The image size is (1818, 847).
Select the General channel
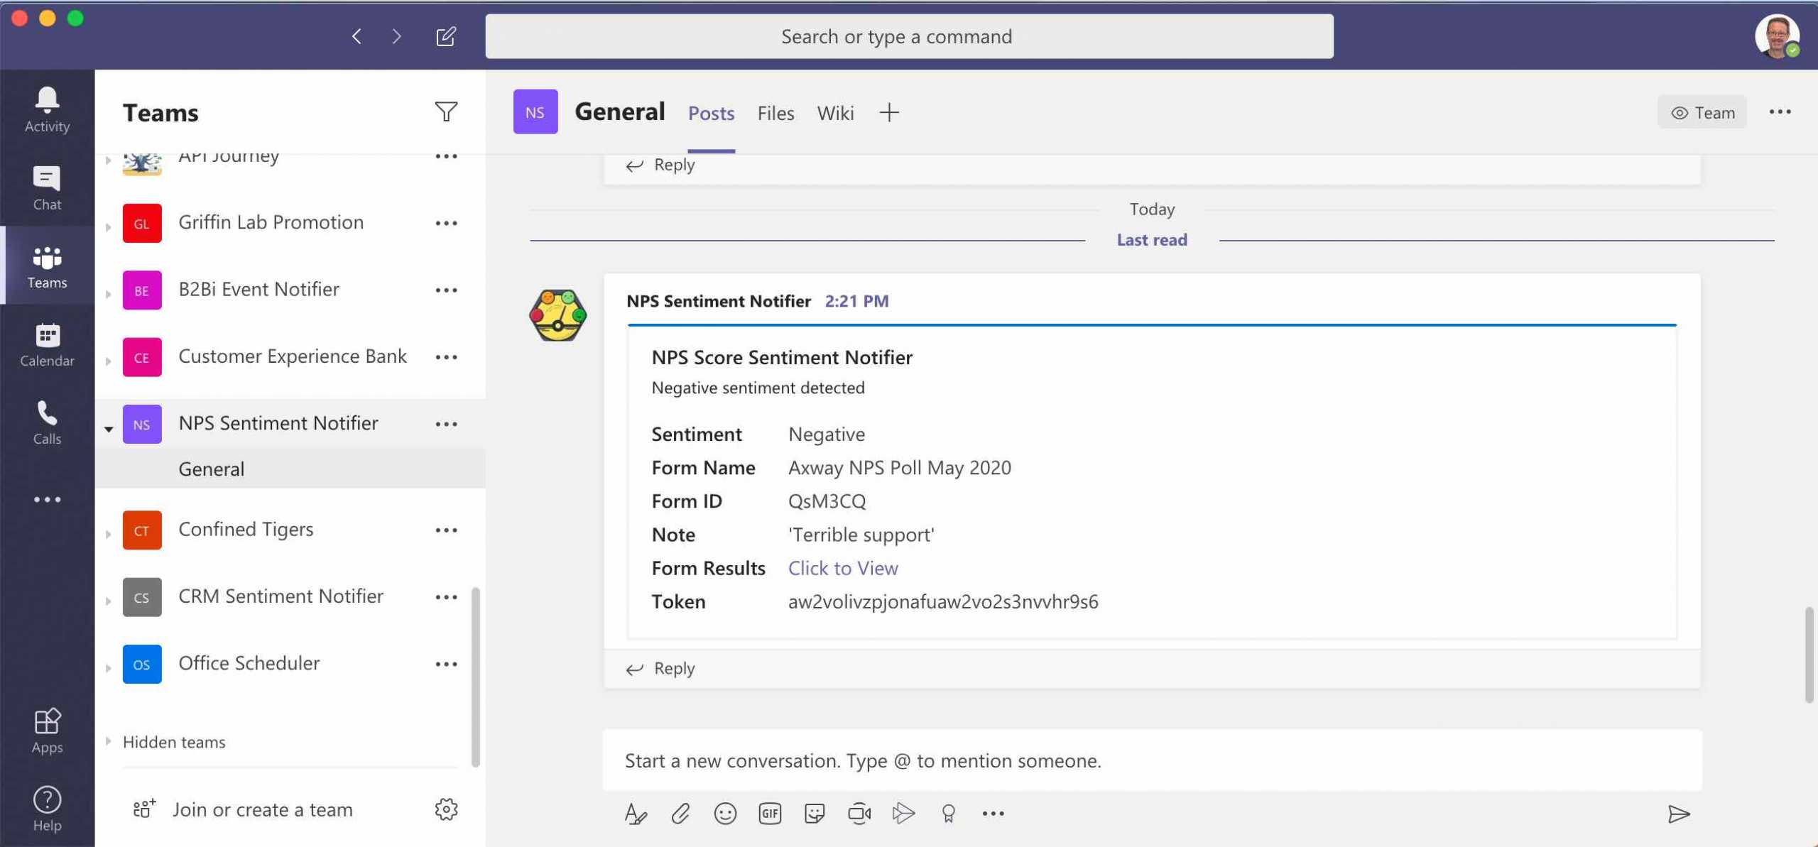click(290, 469)
